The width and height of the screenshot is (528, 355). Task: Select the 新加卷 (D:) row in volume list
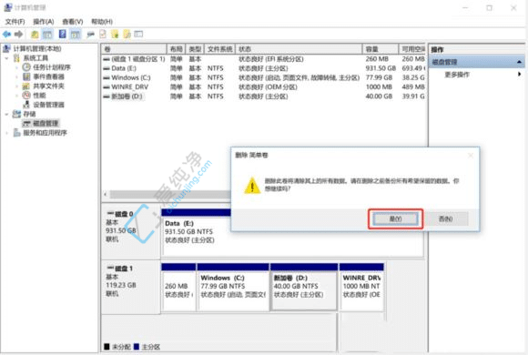264,96
